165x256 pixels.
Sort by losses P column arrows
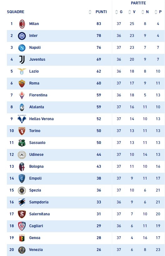click(156, 12)
